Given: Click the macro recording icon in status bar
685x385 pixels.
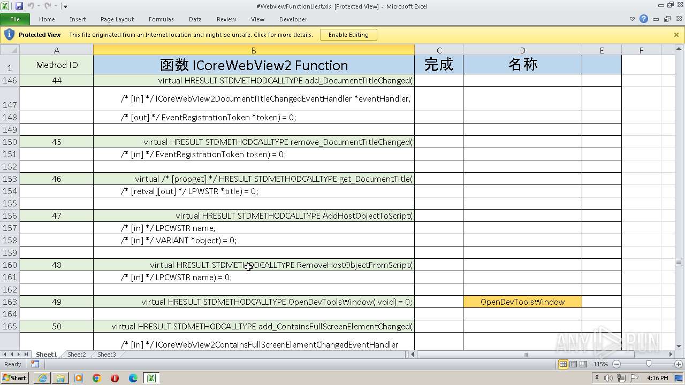Looking at the screenshot, I should pyautogui.click(x=35, y=364).
